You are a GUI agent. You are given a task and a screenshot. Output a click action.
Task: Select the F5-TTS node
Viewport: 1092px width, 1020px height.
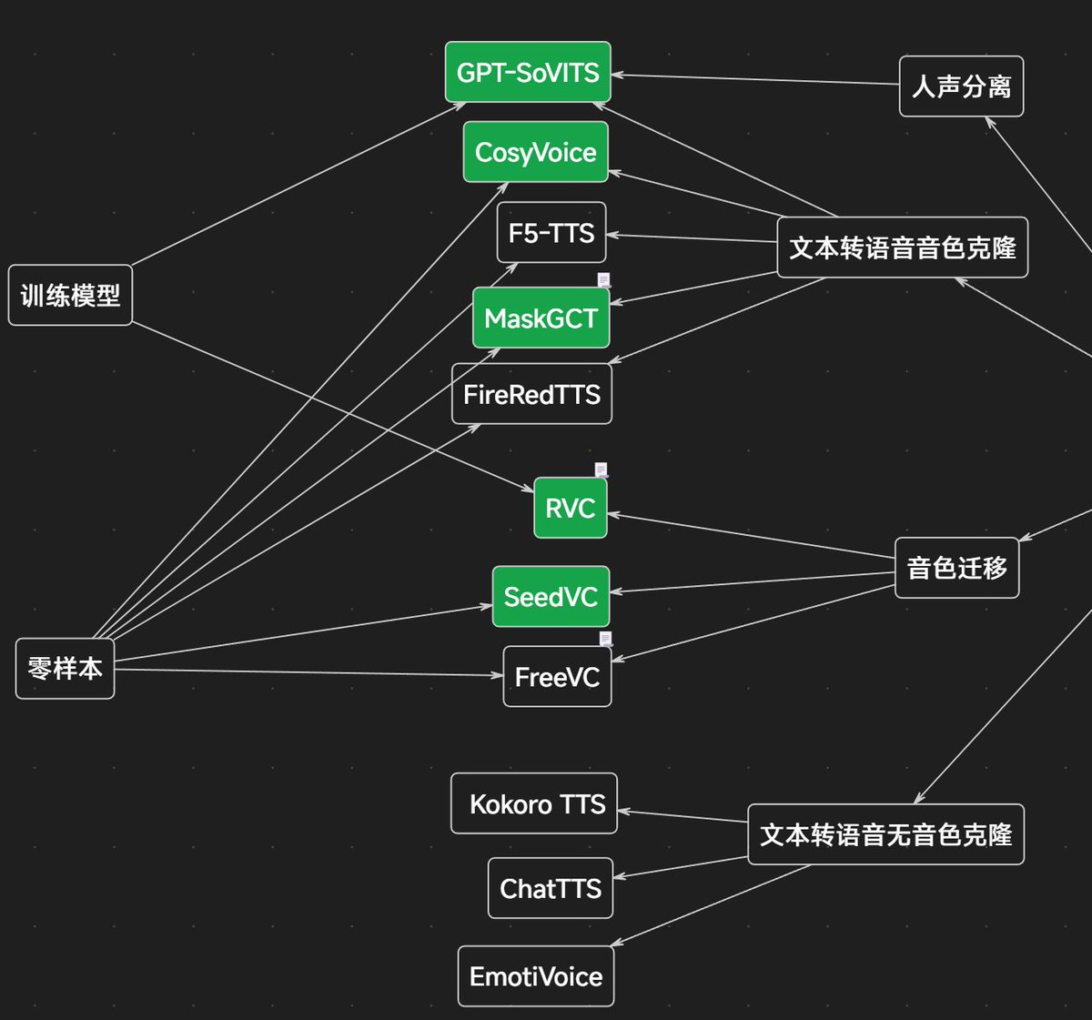(x=551, y=233)
